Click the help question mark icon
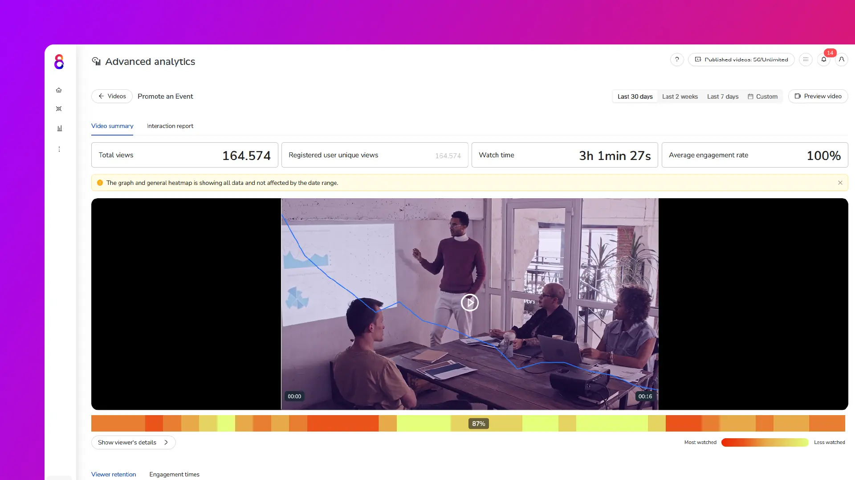Image resolution: width=855 pixels, height=480 pixels. coord(677,60)
